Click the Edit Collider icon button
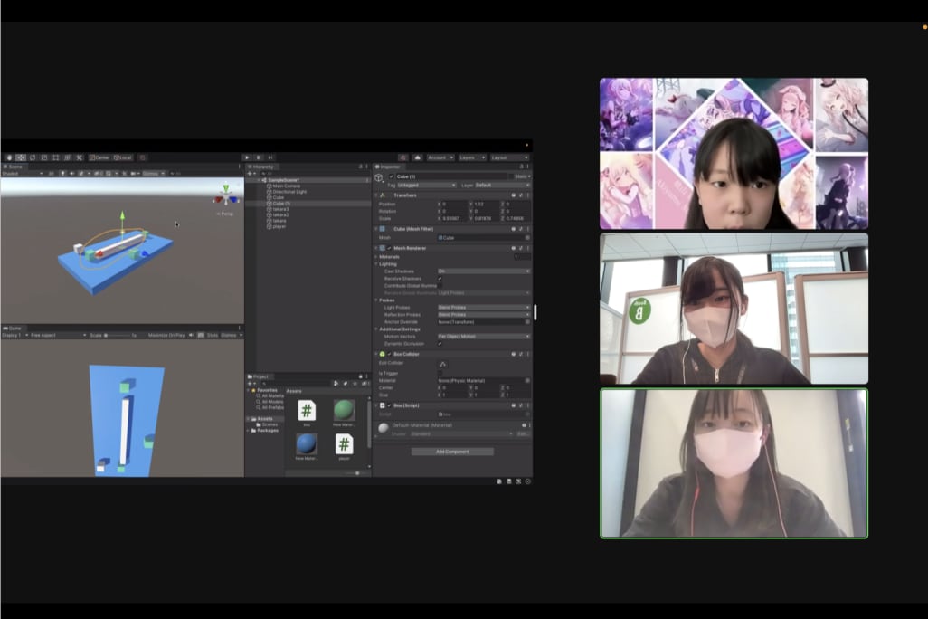 point(443,364)
